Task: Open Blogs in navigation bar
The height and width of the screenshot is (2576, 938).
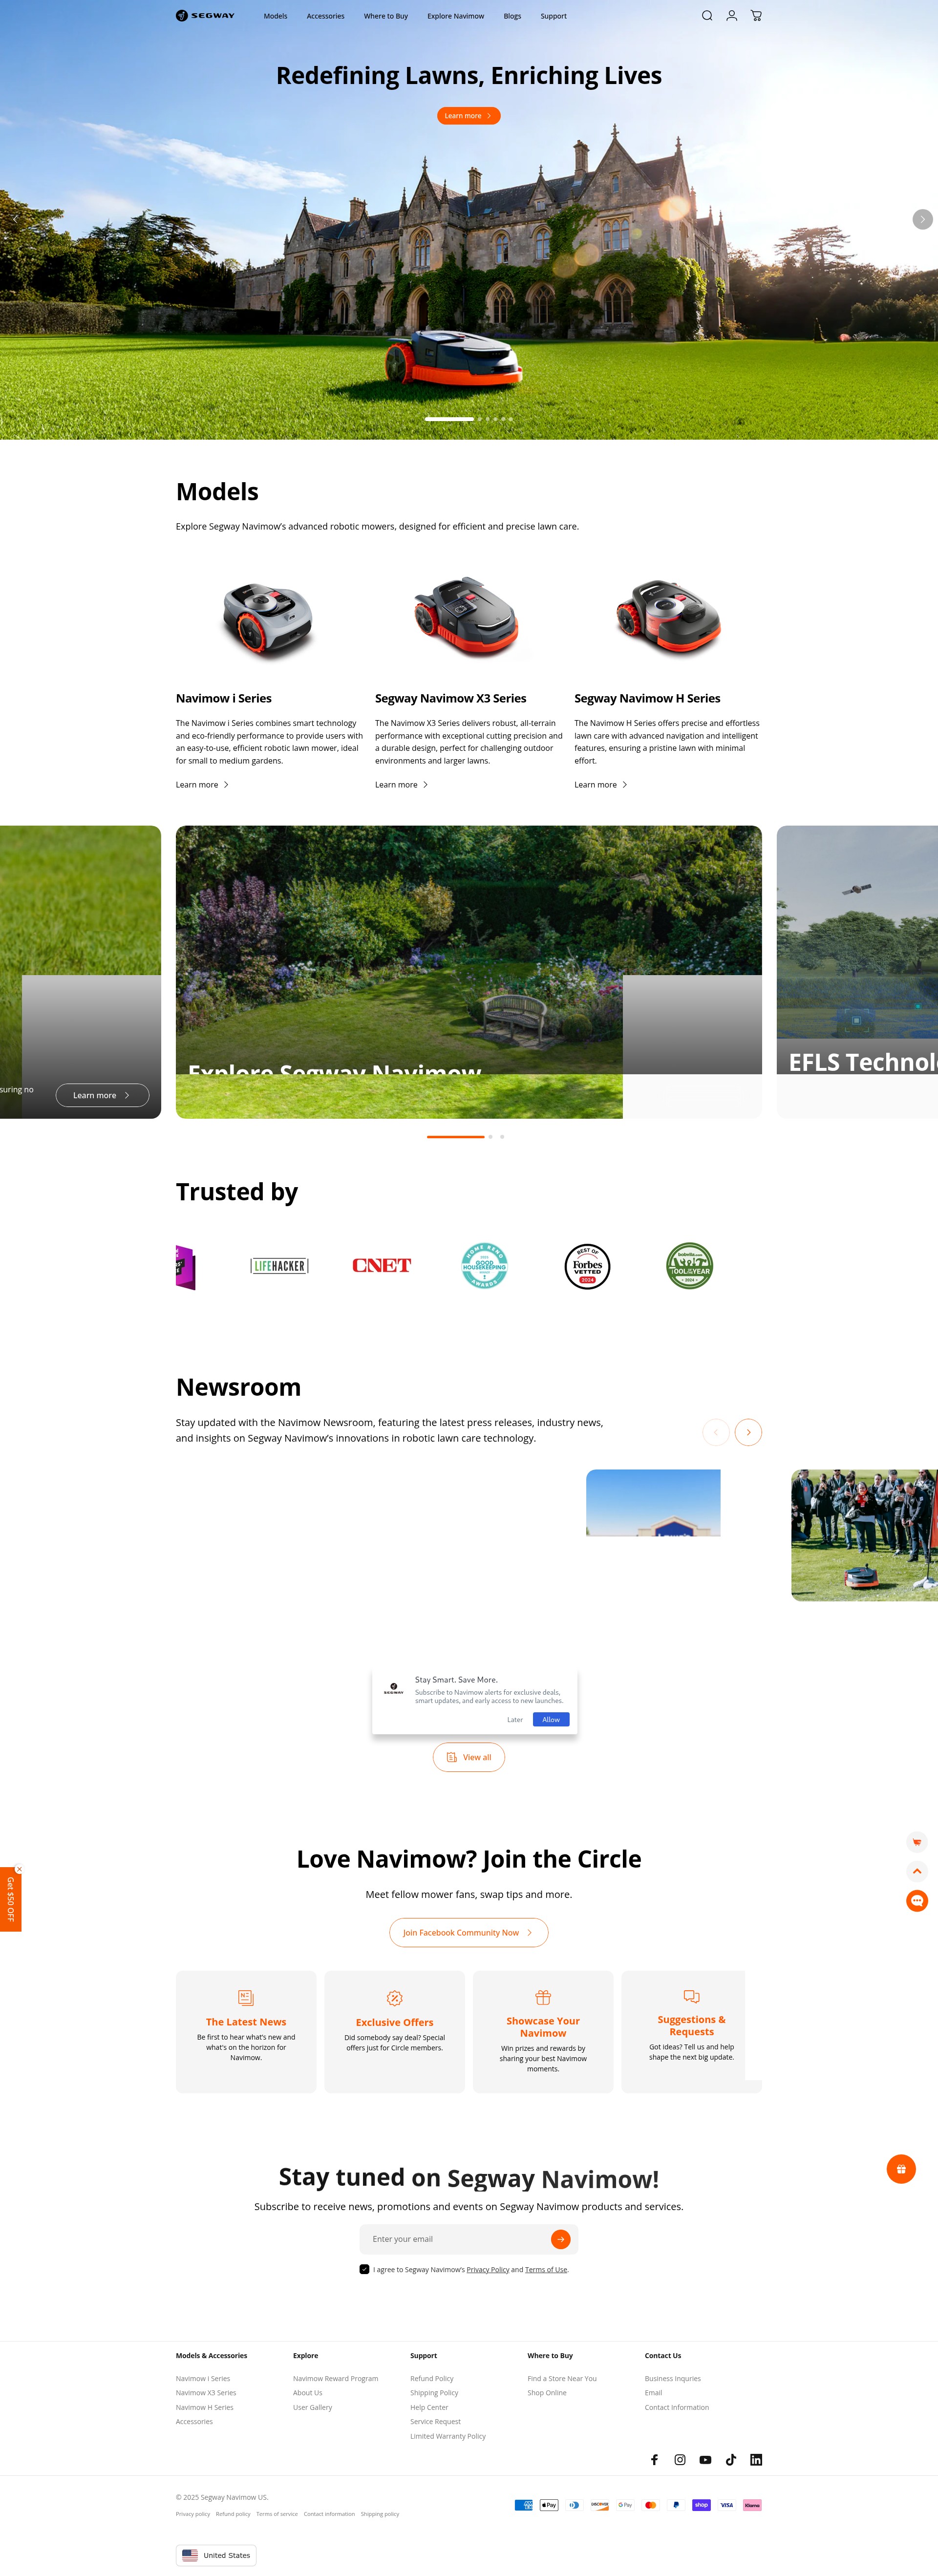Action: coord(512,16)
